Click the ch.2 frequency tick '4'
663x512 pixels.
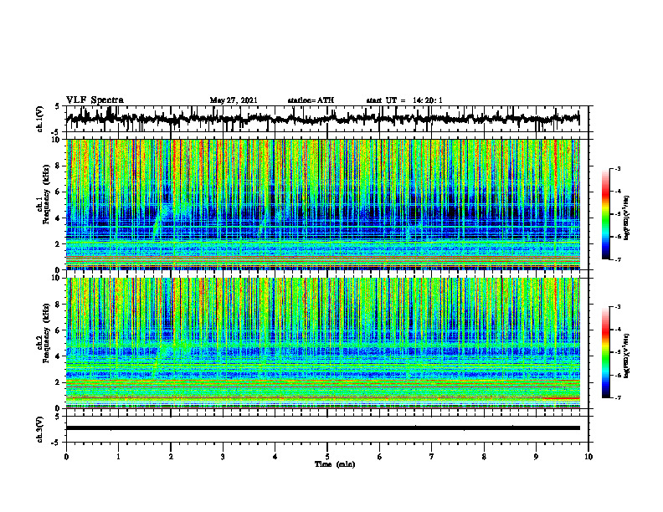(x=59, y=356)
